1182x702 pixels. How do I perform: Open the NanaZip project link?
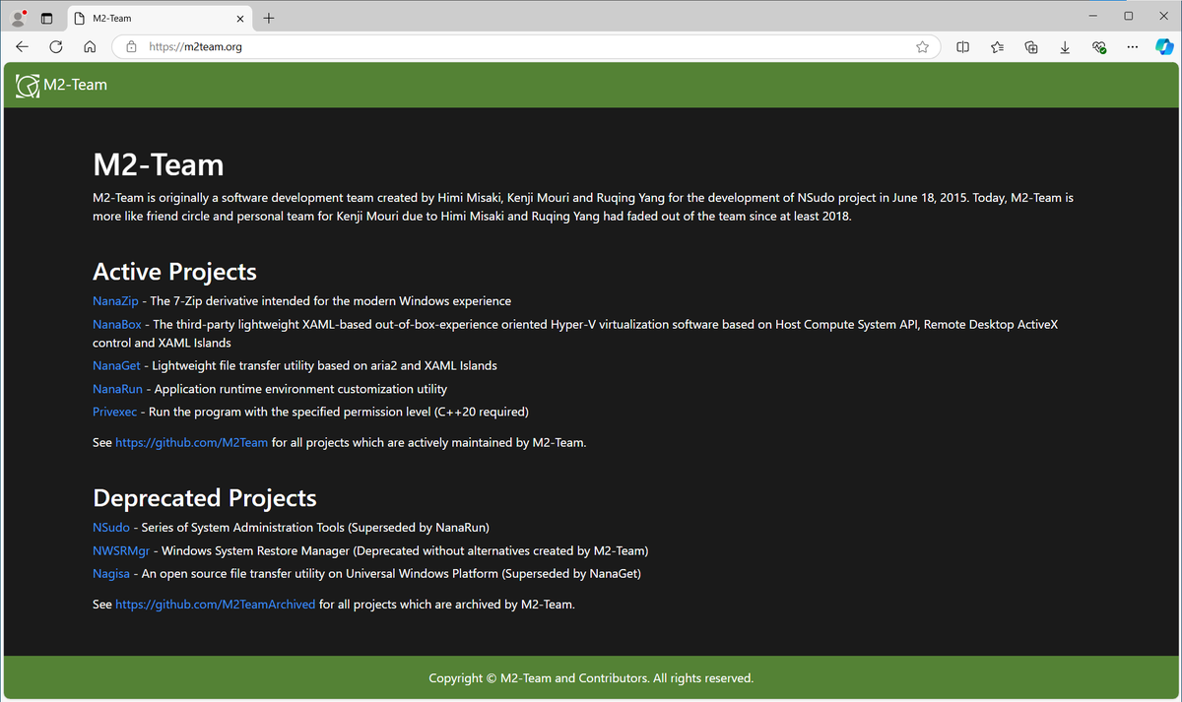tap(115, 300)
